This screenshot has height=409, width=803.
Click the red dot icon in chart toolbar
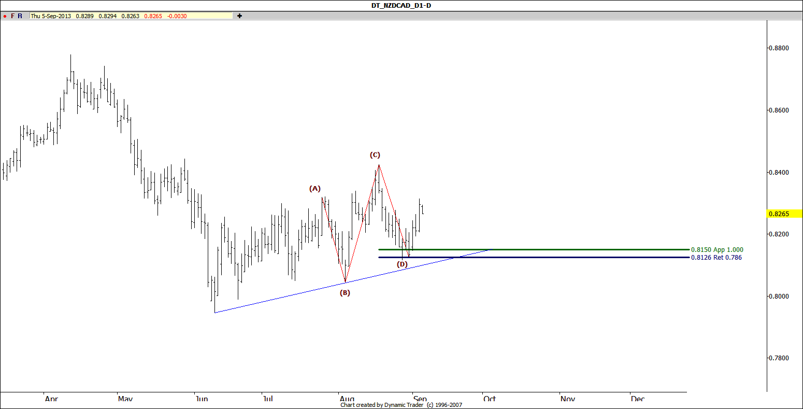pos(5,16)
